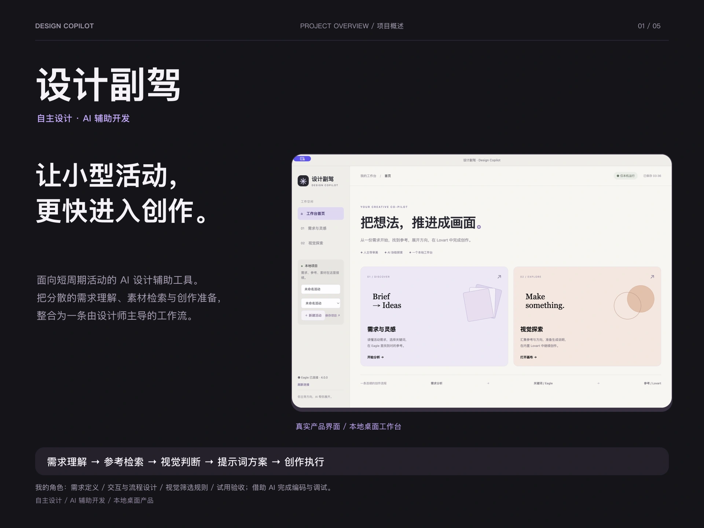
Task: Open 02 视觉探索 sidebar item
Action: 320,243
